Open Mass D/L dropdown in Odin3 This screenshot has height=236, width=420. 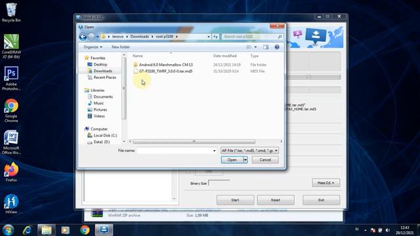(325, 183)
